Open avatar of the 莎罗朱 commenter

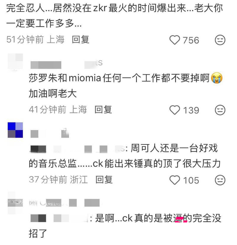pyautogui.click(x=15, y=61)
